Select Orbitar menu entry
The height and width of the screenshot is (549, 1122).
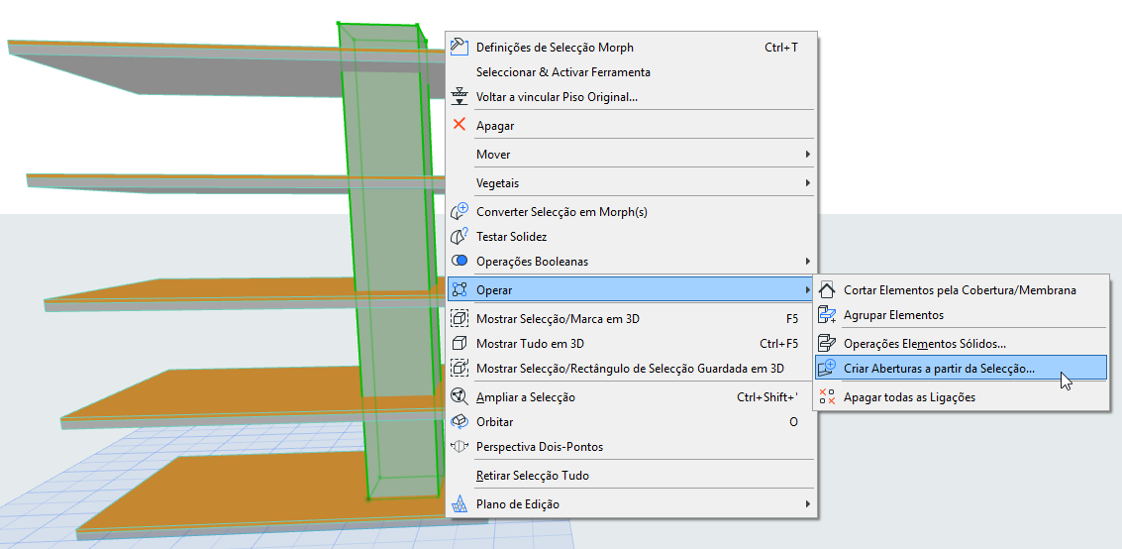coord(631,421)
